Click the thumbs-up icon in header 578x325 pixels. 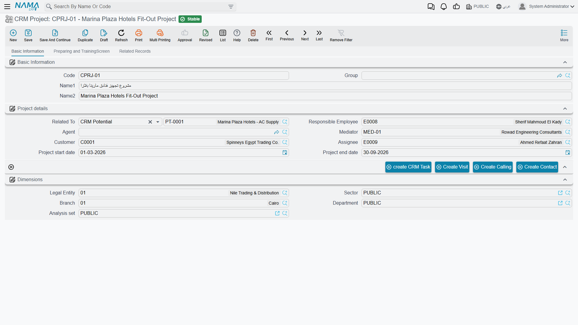(x=456, y=7)
